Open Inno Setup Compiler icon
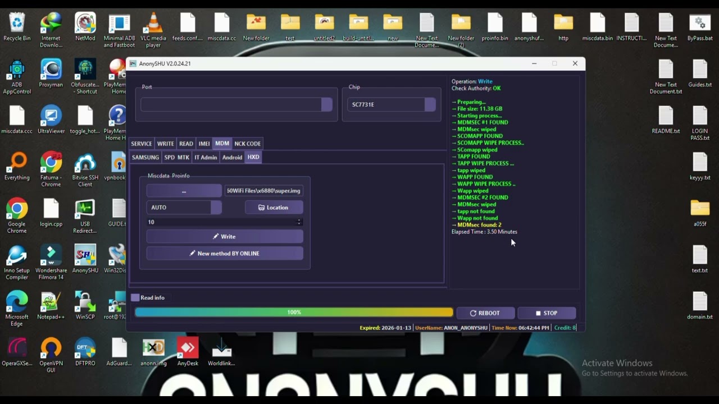 pos(17,262)
